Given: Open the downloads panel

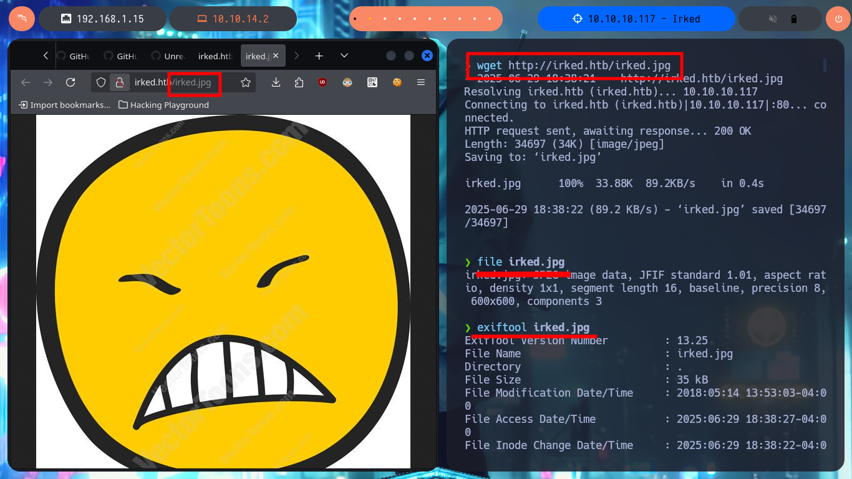Looking at the screenshot, I should pos(276,82).
